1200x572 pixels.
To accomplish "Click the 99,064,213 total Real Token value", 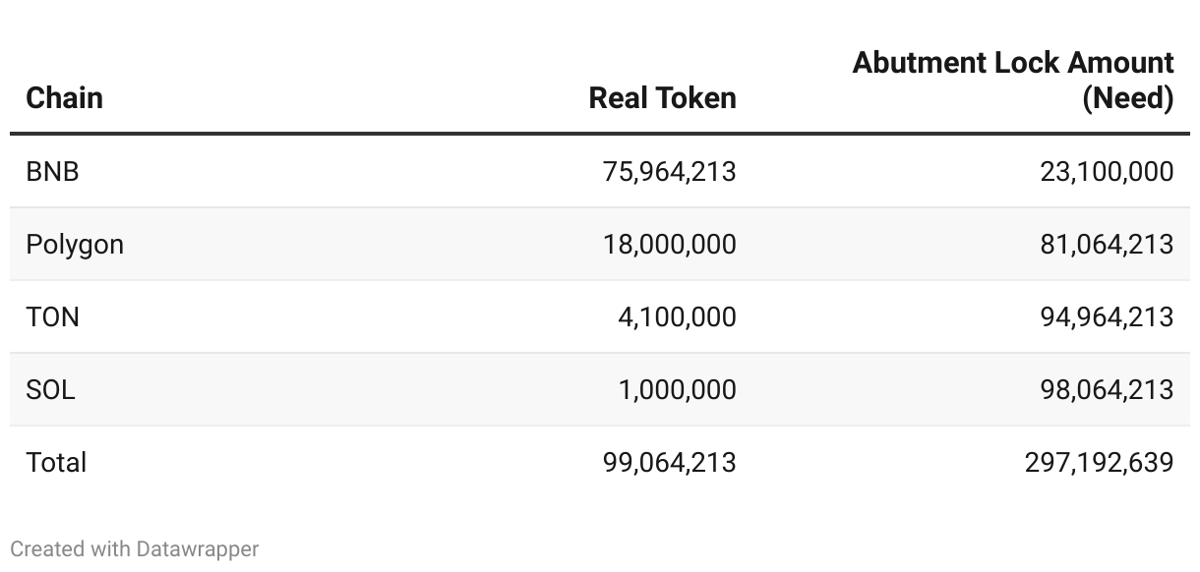I will click(669, 463).
